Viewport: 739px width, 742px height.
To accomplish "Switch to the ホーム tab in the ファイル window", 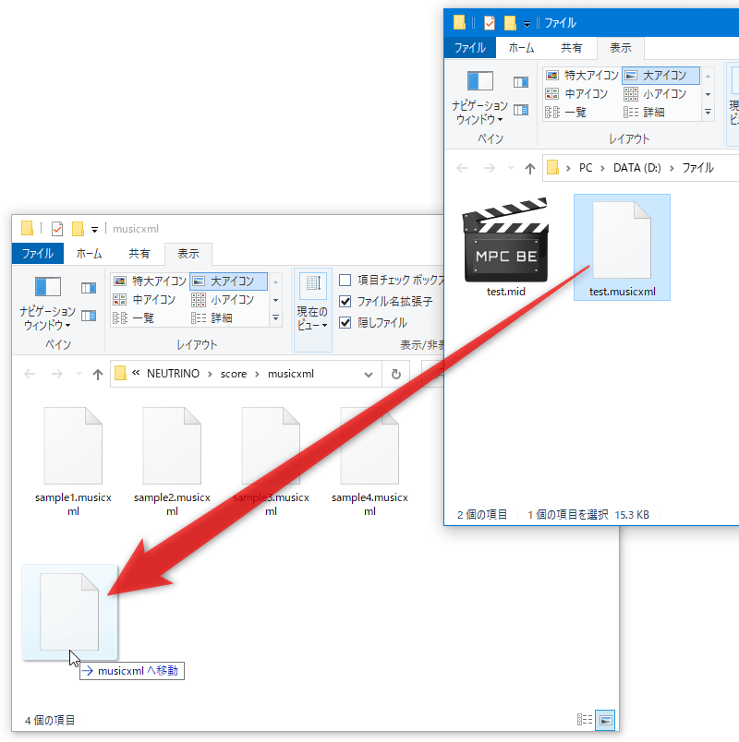I will coord(522,48).
